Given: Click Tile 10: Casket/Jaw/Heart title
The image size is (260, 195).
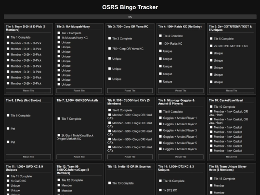Looking at the screenshot, I should pos(226,100).
